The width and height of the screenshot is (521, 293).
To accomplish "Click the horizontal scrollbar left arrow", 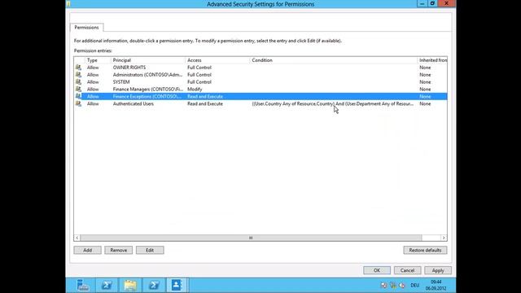I will (77, 238).
